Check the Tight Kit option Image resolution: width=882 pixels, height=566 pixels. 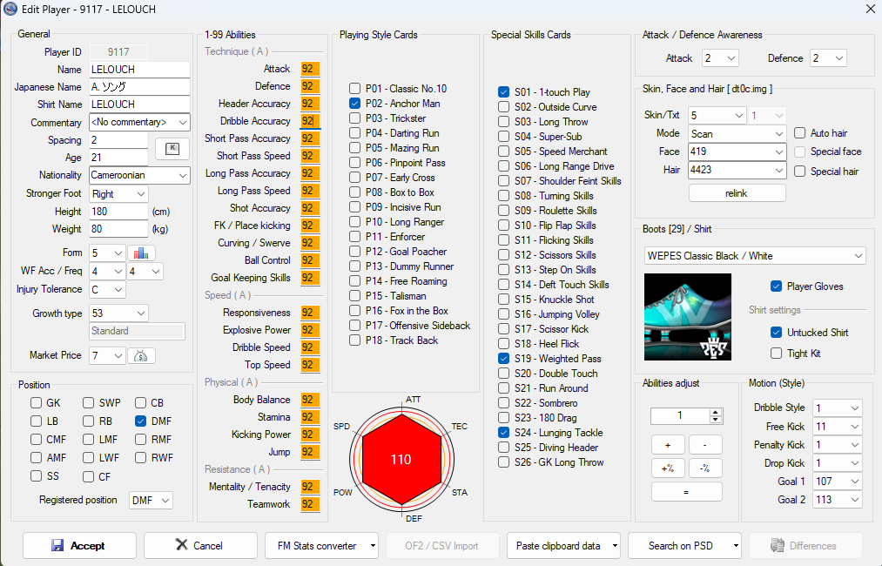(777, 354)
